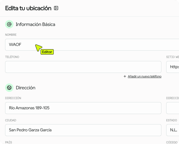The image size is (179, 144).
Task: Click the plus icon for adding a phone
Action: point(125,77)
